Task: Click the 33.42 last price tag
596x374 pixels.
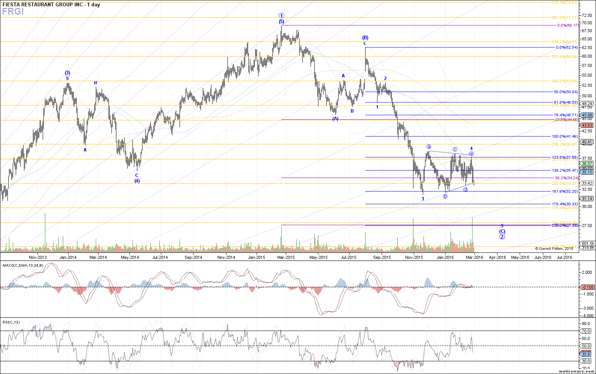Action: coord(587,183)
